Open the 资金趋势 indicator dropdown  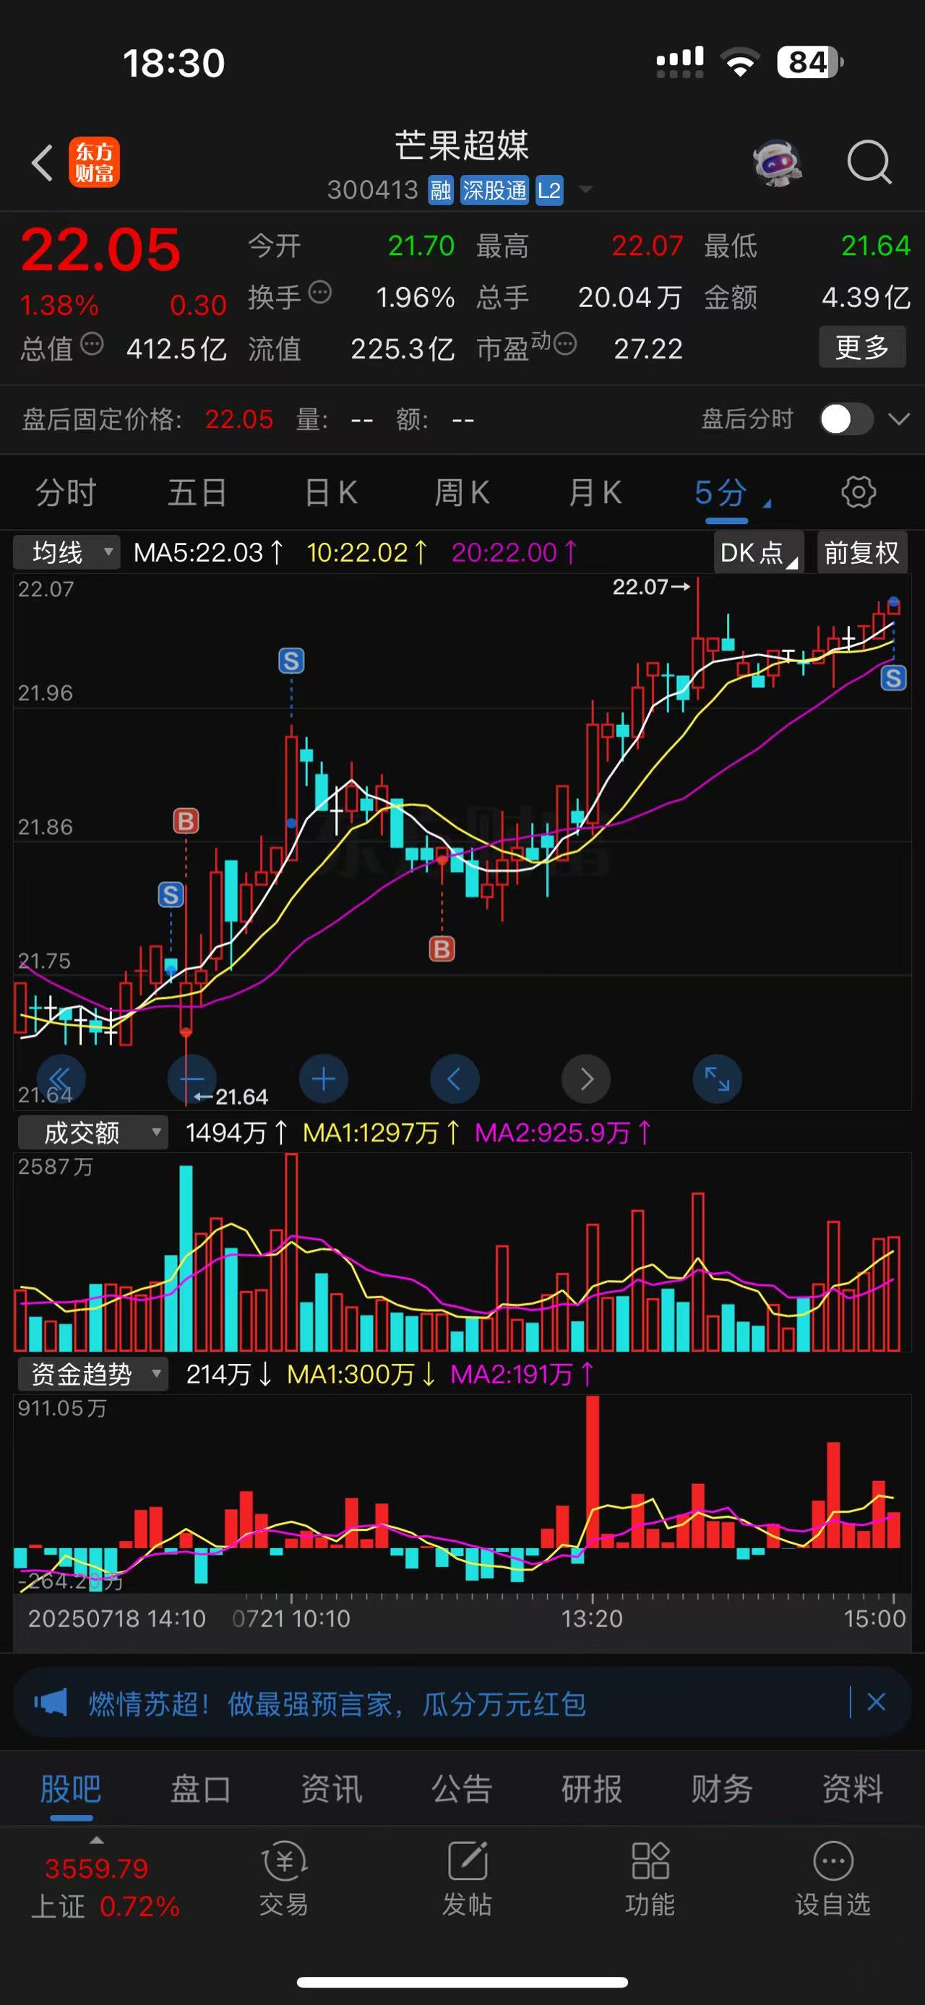click(92, 1374)
